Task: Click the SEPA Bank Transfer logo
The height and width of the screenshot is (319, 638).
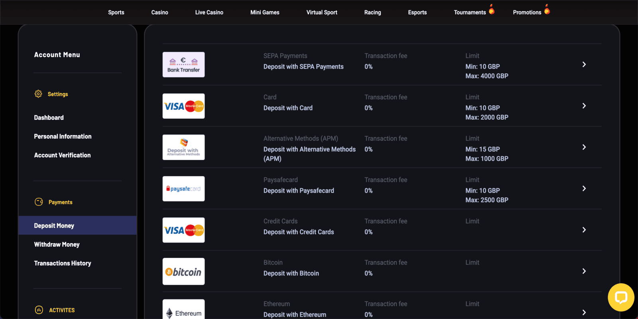Action: pos(183,65)
